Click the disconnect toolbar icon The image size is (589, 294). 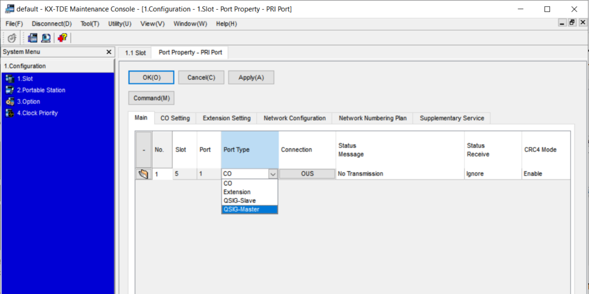[x=12, y=38]
